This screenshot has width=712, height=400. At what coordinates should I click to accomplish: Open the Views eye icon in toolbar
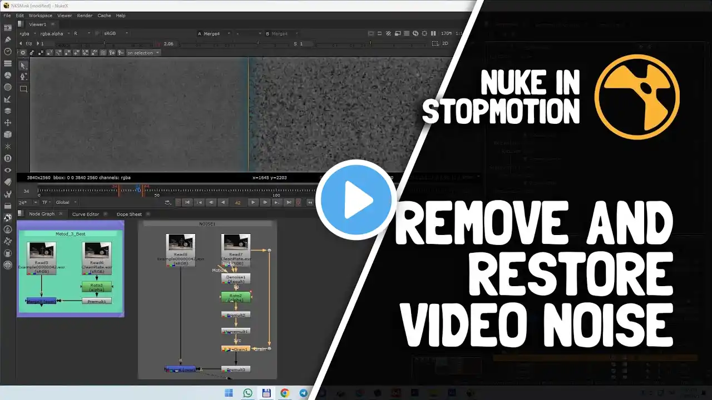click(x=8, y=170)
